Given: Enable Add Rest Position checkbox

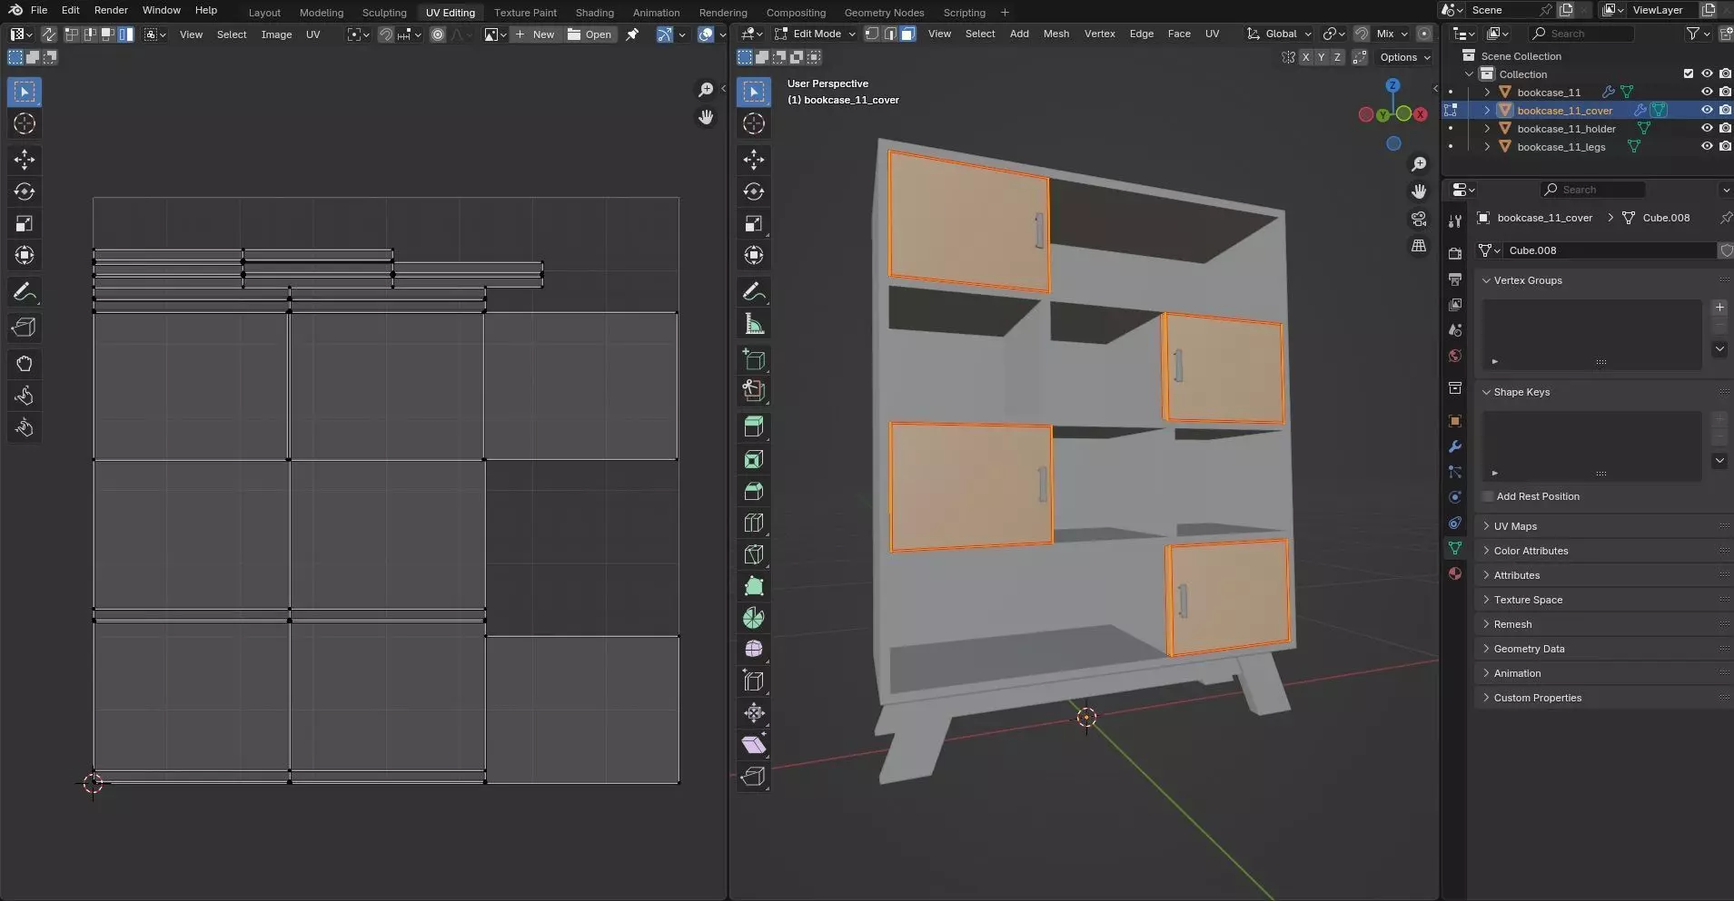Looking at the screenshot, I should 1488,496.
